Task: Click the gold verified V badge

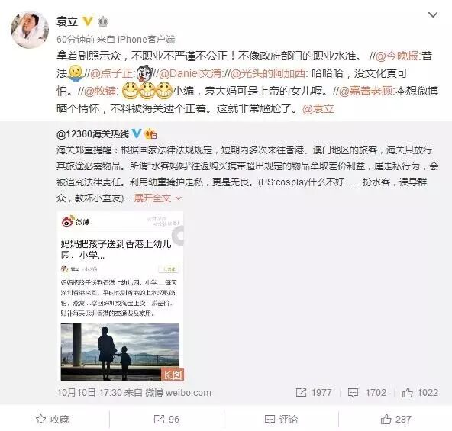Action: pos(88,21)
